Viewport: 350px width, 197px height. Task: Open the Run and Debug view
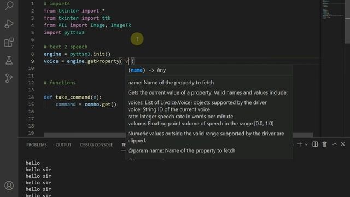click(x=9, y=24)
